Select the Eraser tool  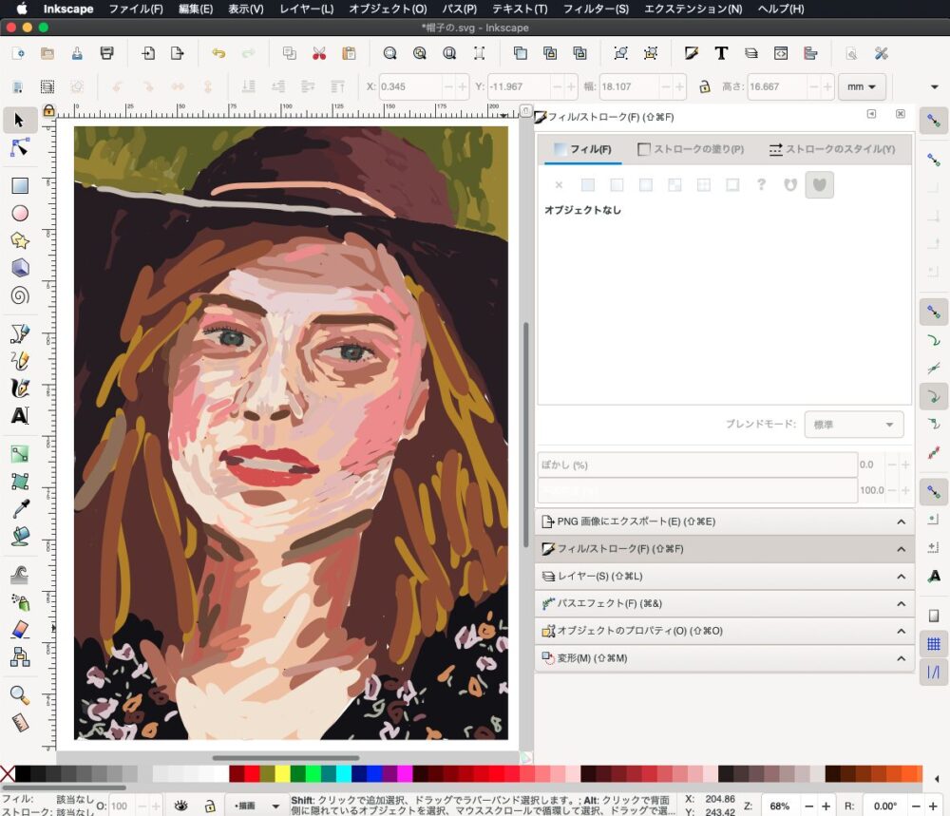coord(20,629)
